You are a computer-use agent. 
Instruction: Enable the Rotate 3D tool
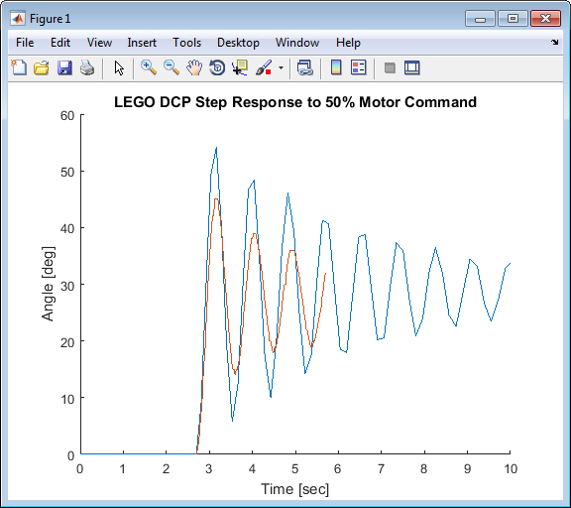(217, 67)
